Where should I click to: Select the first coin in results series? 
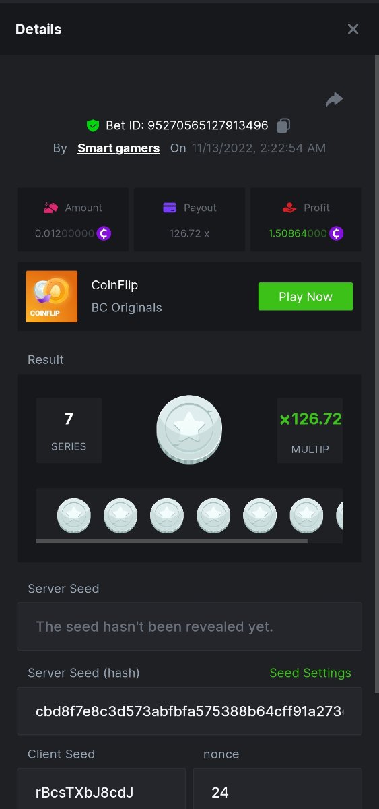coord(73,516)
